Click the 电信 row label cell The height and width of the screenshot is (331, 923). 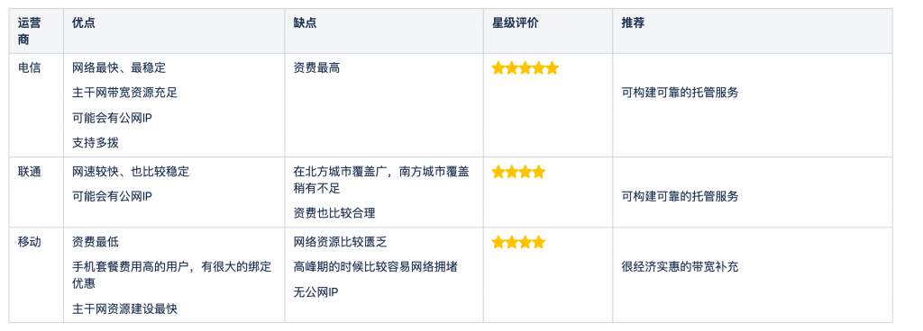click(x=30, y=68)
